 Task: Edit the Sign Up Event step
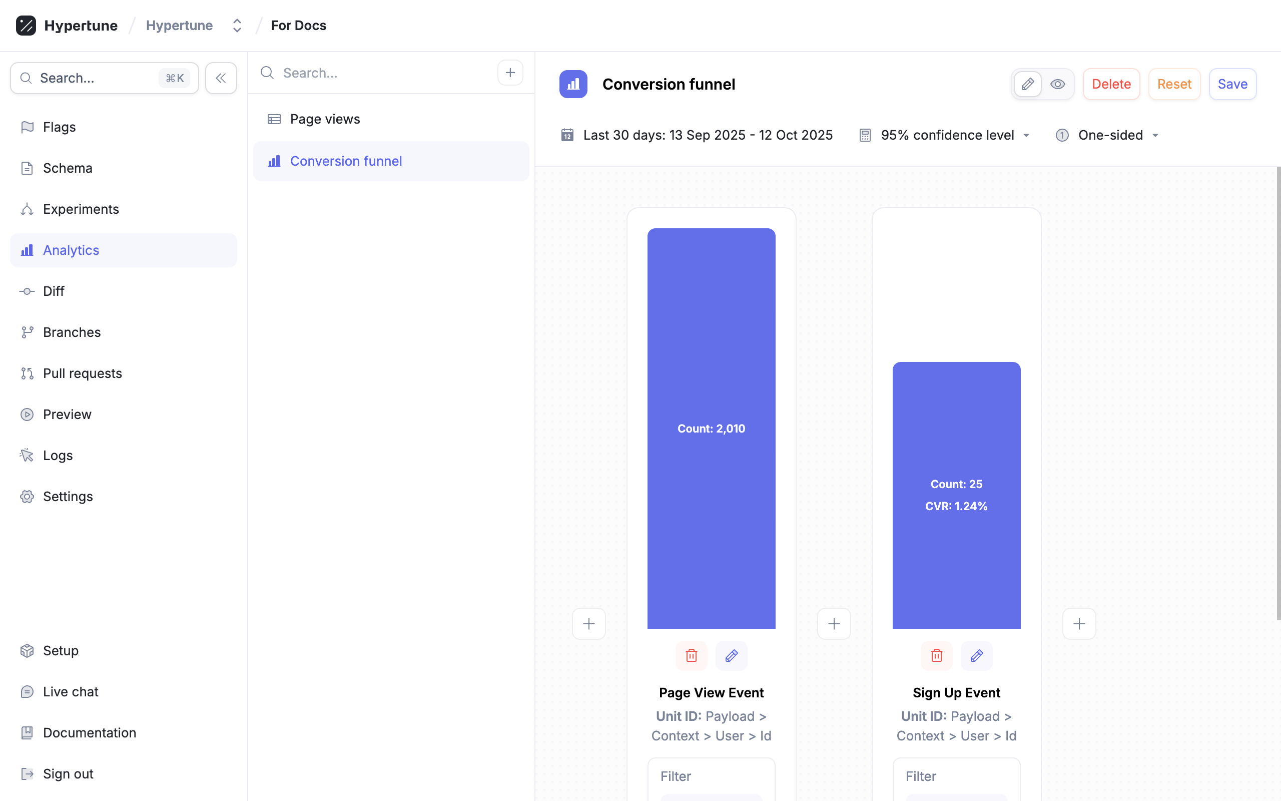point(977,656)
